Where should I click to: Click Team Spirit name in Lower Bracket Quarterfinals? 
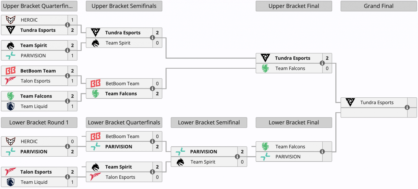click(x=118, y=167)
